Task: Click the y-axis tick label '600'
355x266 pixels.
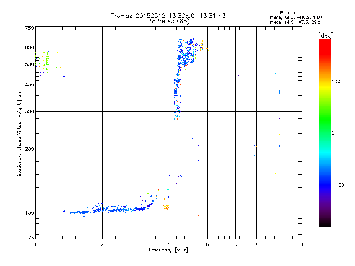Action: tap(29, 47)
